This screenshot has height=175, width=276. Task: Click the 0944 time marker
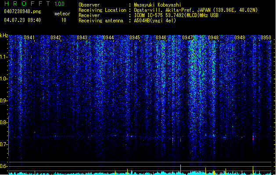coord(108,38)
